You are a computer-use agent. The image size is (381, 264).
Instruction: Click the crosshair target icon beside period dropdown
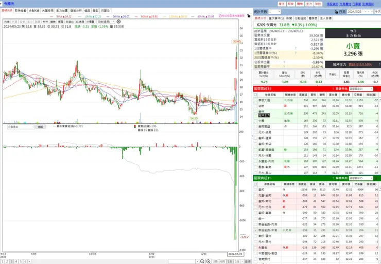(x=118, y=22)
